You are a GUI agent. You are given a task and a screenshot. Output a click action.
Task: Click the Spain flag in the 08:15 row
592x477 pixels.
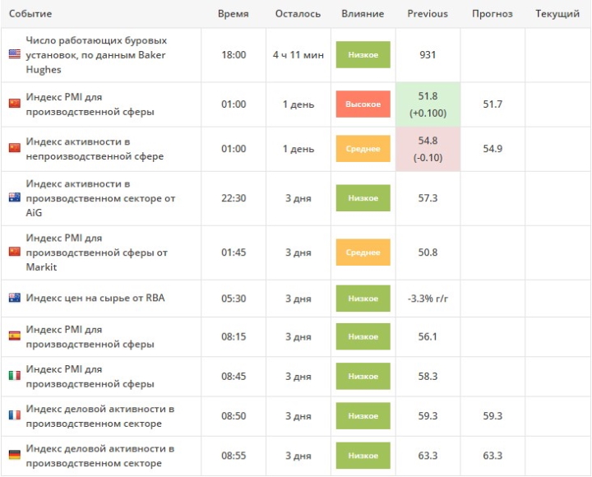14,336
